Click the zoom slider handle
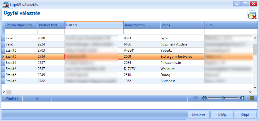 click(223, 98)
